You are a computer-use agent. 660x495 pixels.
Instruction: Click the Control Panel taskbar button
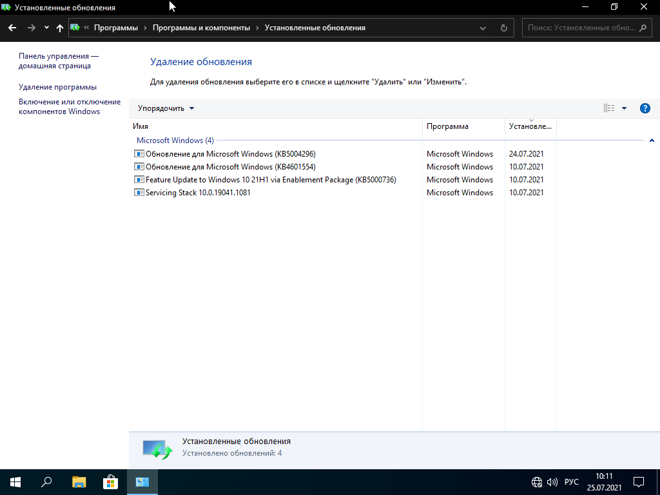pyautogui.click(x=142, y=482)
